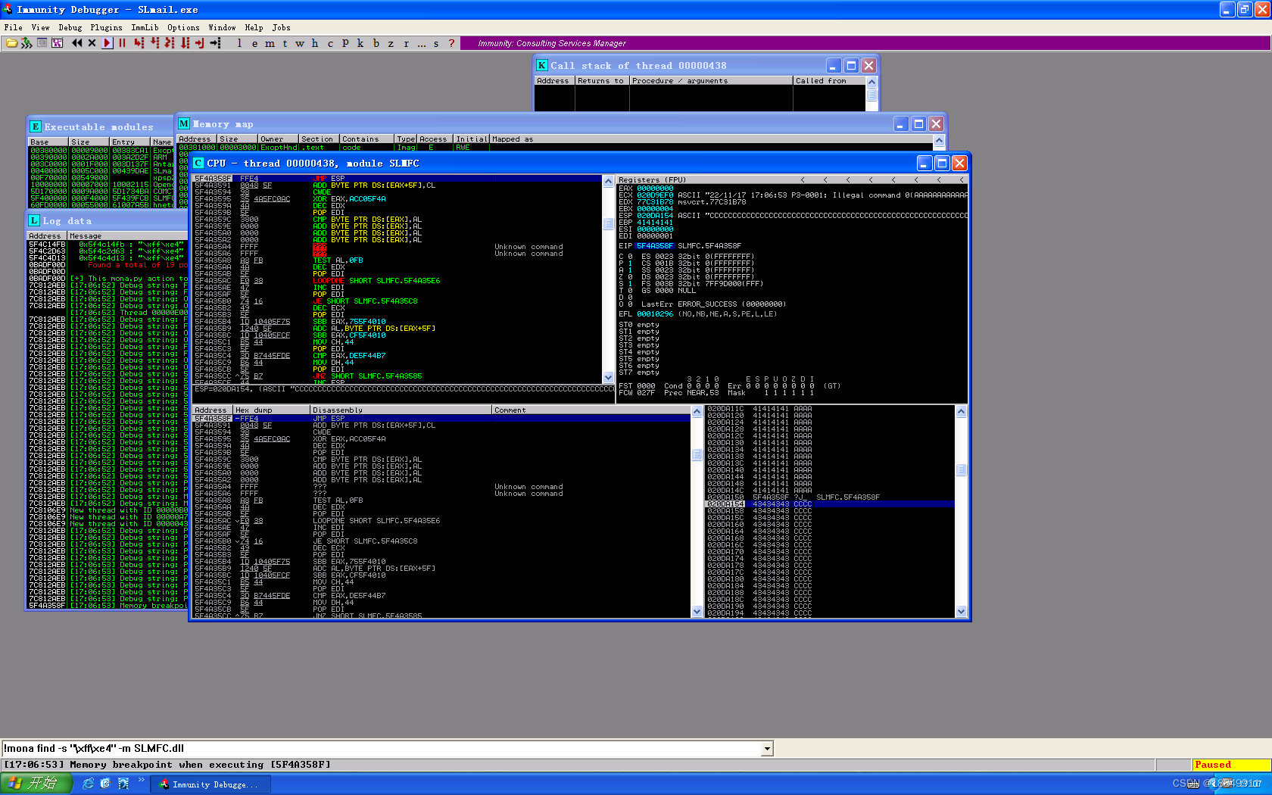This screenshot has height=795, width=1272.
Task: Open the ImmLib menu
Action: click(145, 27)
